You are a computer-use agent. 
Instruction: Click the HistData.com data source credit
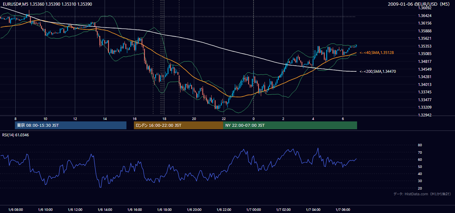[x=422, y=194]
